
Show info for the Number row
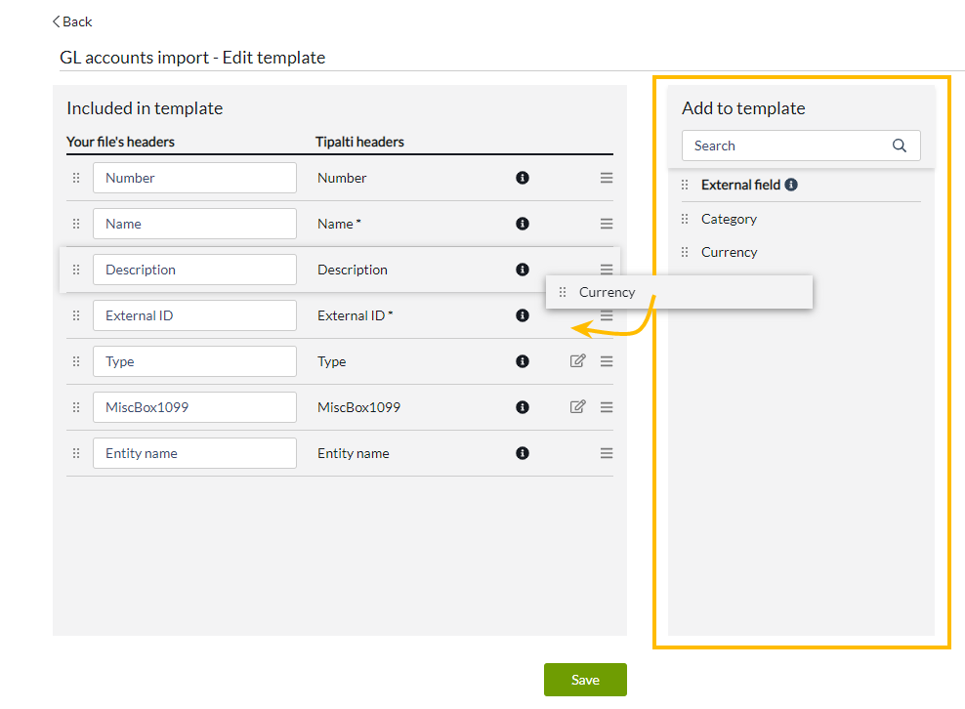click(x=523, y=178)
